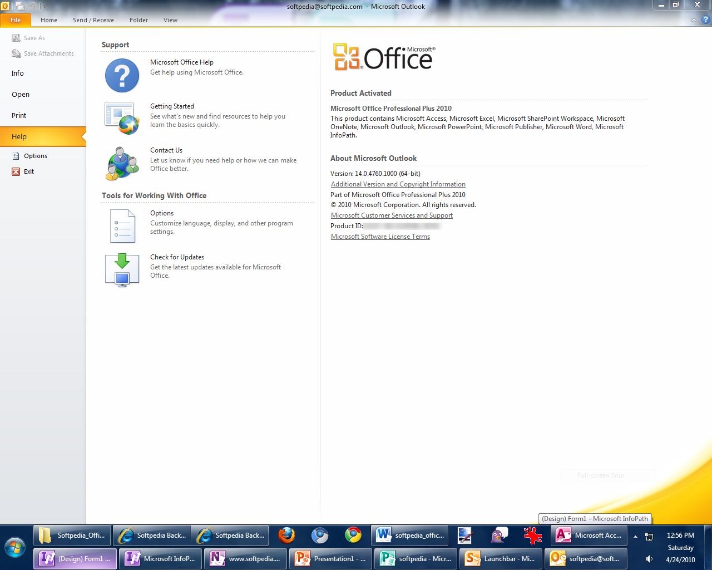Image resolution: width=712 pixels, height=570 pixels.
Task: Click Microsoft Customer Services and Support link
Action: pyautogui.click(x=392, y=215)
